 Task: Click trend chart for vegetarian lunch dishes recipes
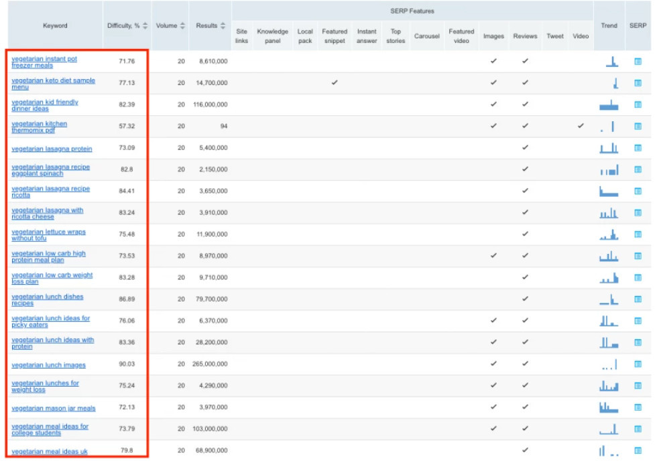point(609,299)
